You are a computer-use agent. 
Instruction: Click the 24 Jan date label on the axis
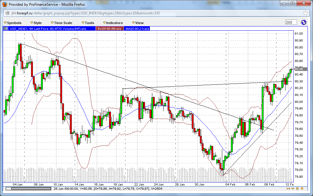click(x=159, y=184)
